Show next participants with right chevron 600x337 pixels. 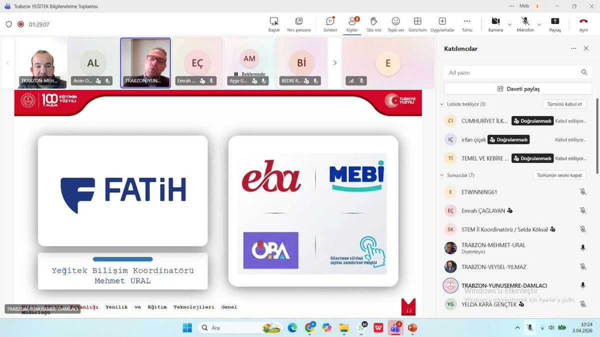(335, 63)
